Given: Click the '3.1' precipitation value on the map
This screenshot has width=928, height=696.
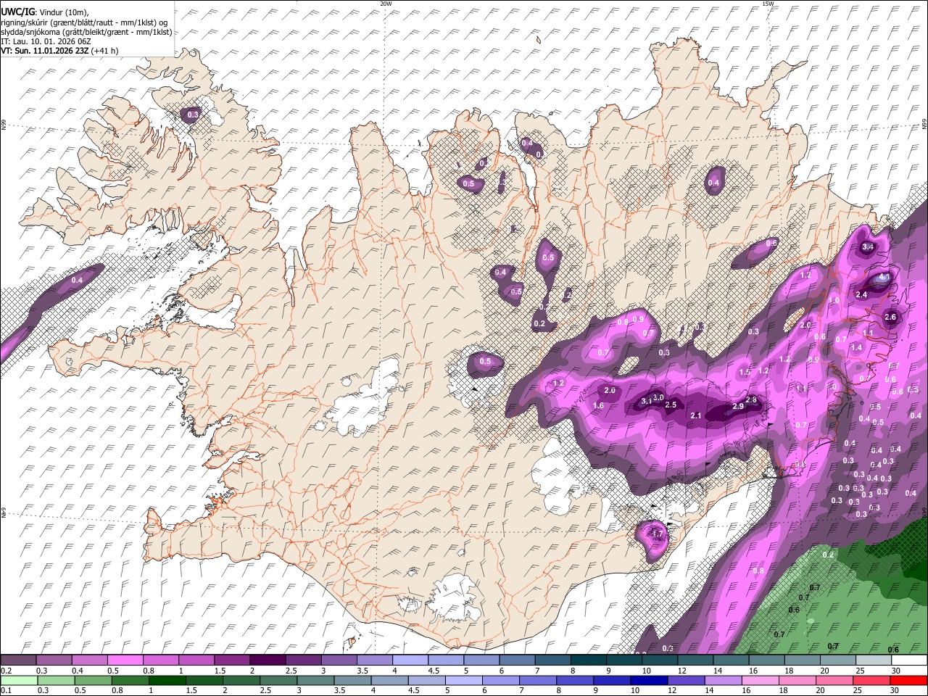Looking at the screenshot, I should (x=647, y=401).
